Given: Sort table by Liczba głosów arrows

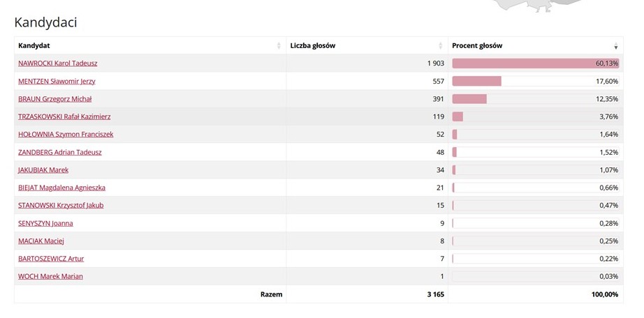Looking at the screenshot, I should [441, 46].
